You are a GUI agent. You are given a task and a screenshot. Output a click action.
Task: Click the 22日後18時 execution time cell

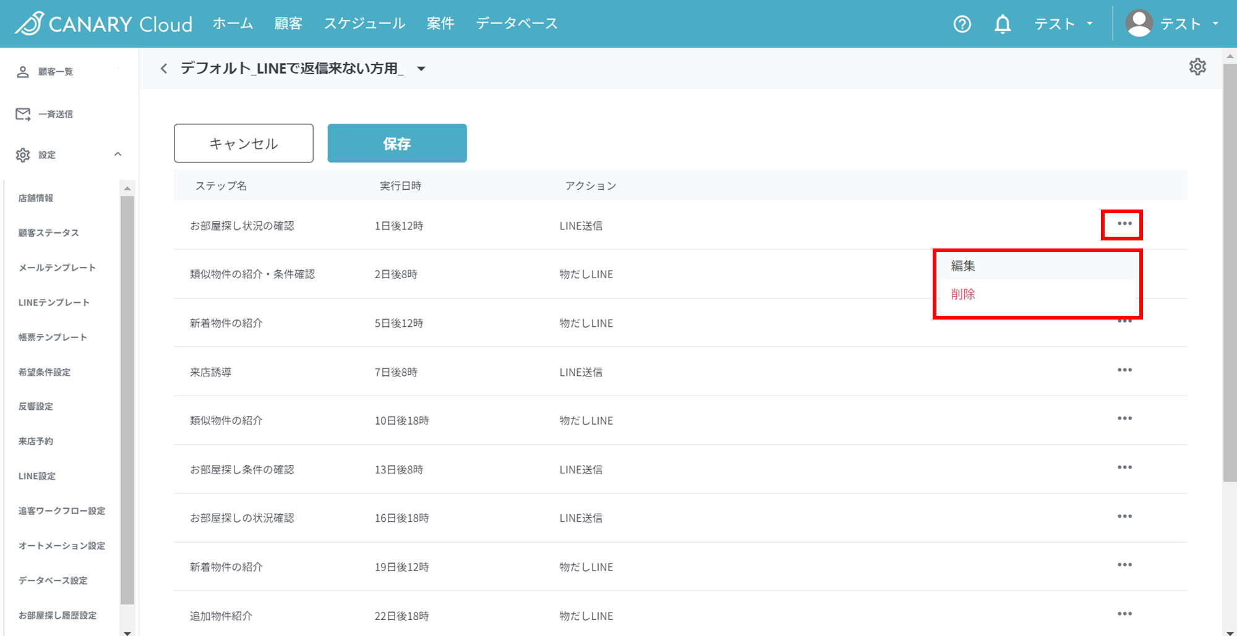402,616
